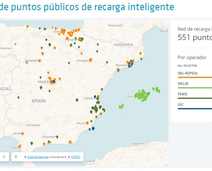Click the large blue marker south of Murcia
This screenshot has width=212, height=171.
(x=93, y=128)
